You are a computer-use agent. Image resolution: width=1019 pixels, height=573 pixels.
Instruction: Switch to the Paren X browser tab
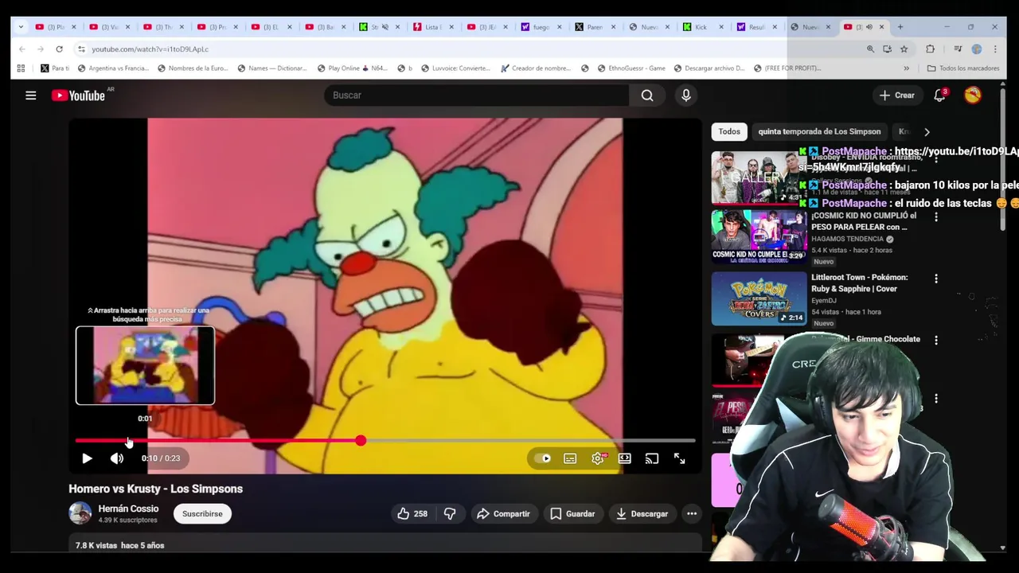[x=595, y=27]
